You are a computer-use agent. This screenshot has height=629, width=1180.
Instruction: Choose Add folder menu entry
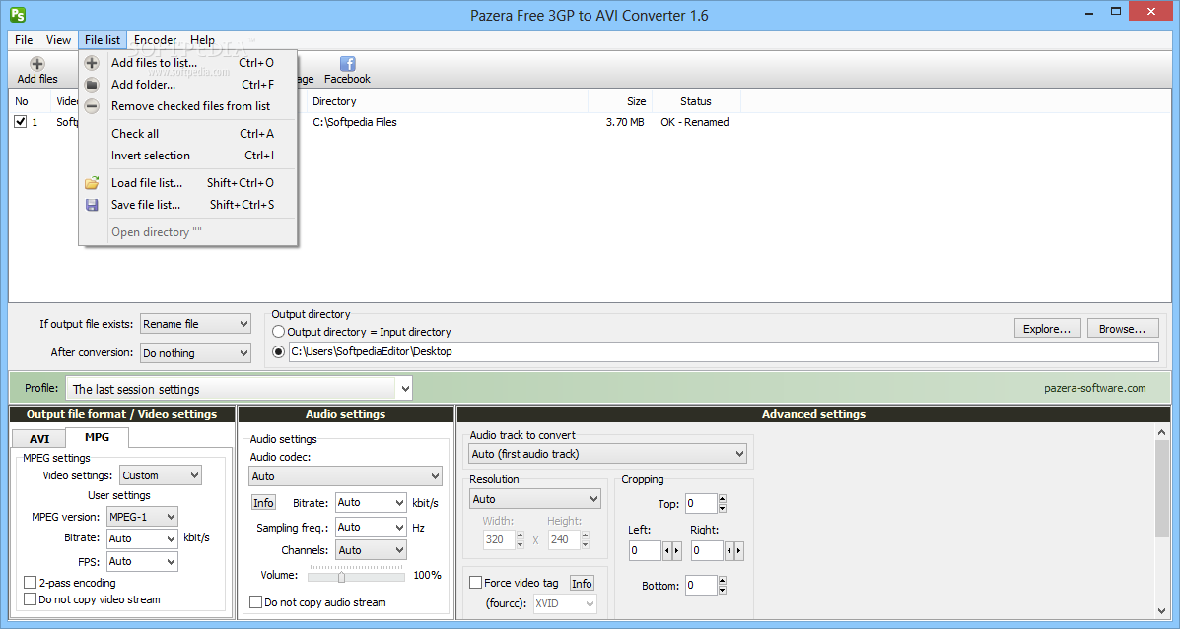coord(188,85)
